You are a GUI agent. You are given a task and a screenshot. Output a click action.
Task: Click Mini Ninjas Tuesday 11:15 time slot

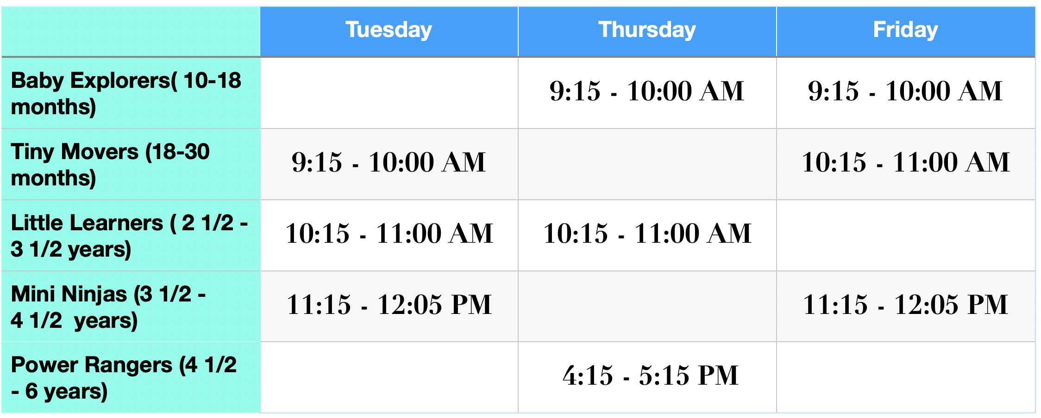pos(389,305)
